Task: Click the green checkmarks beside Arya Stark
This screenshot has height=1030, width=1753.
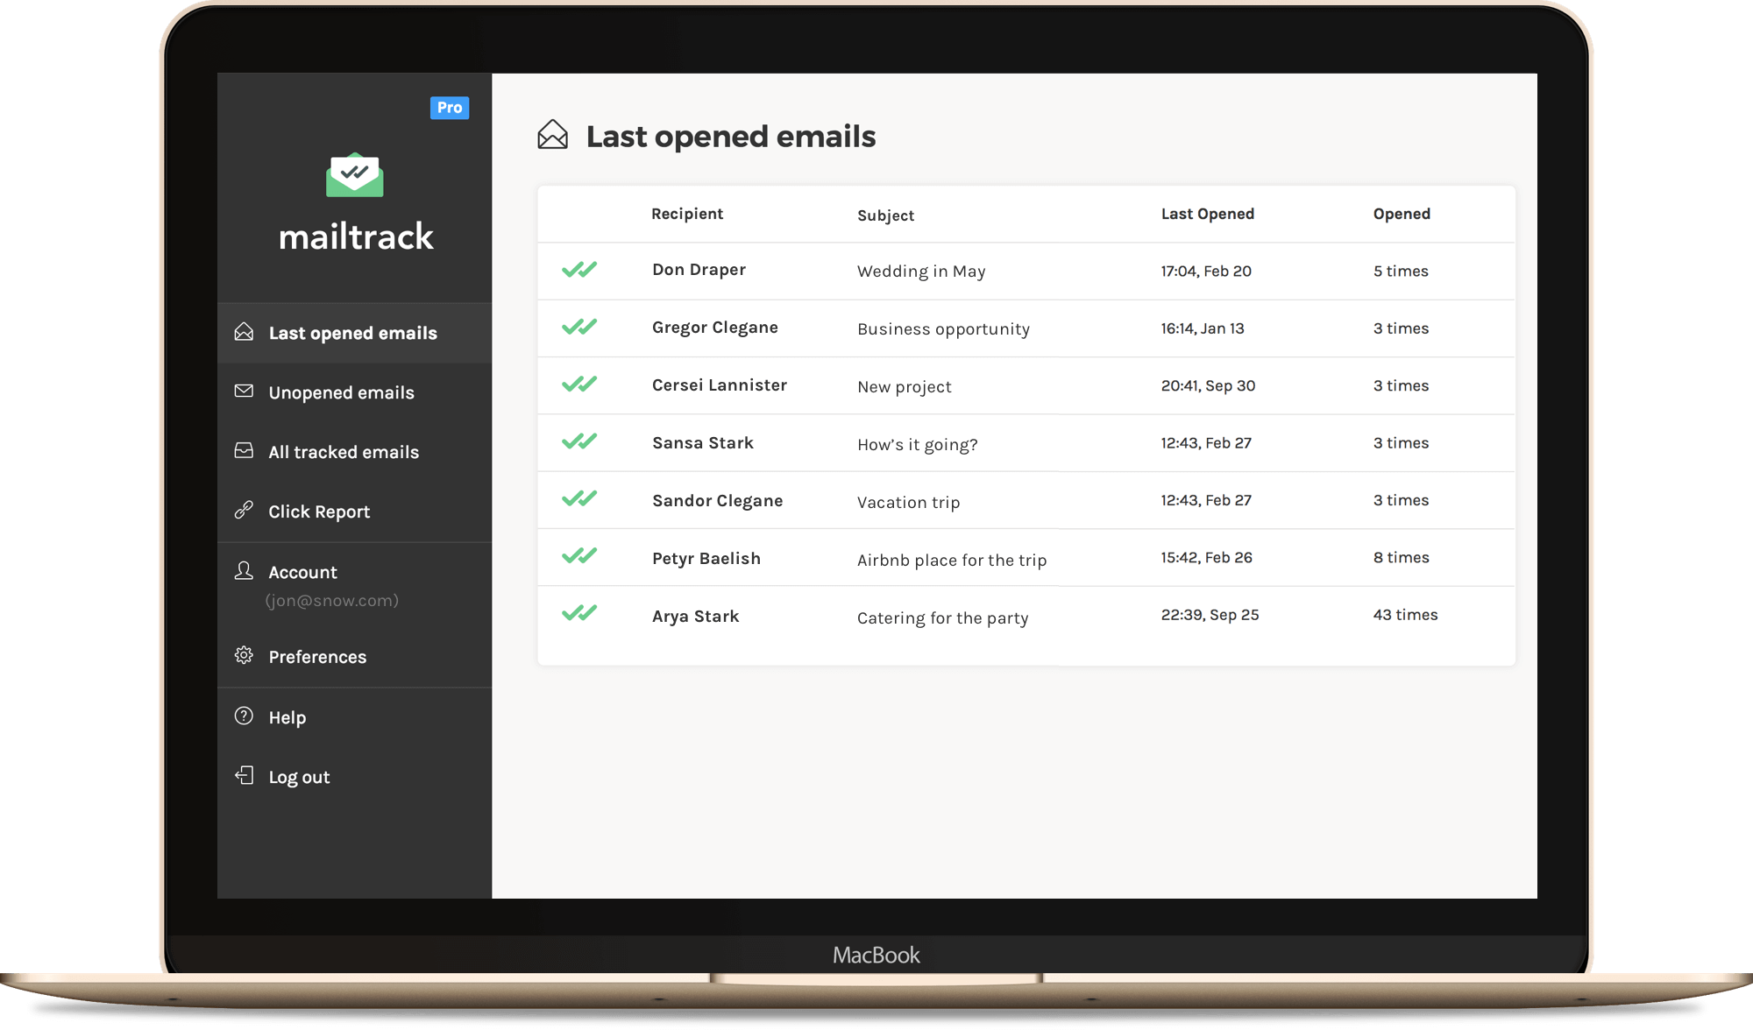Action: coord(579,615)
